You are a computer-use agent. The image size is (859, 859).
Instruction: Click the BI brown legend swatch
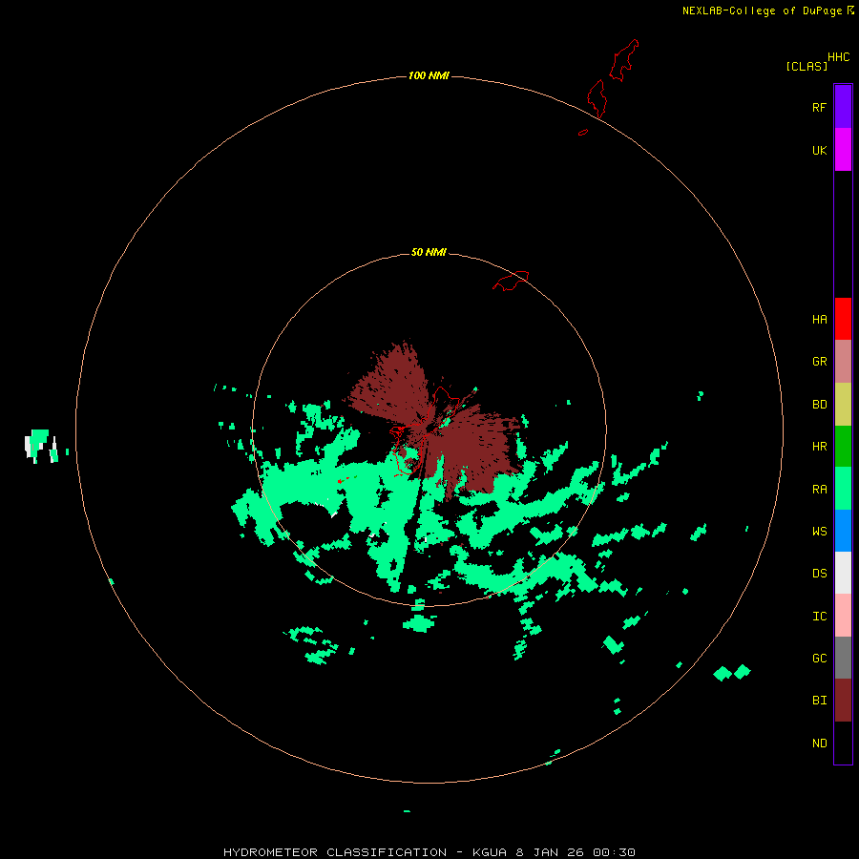coord(843,700)
